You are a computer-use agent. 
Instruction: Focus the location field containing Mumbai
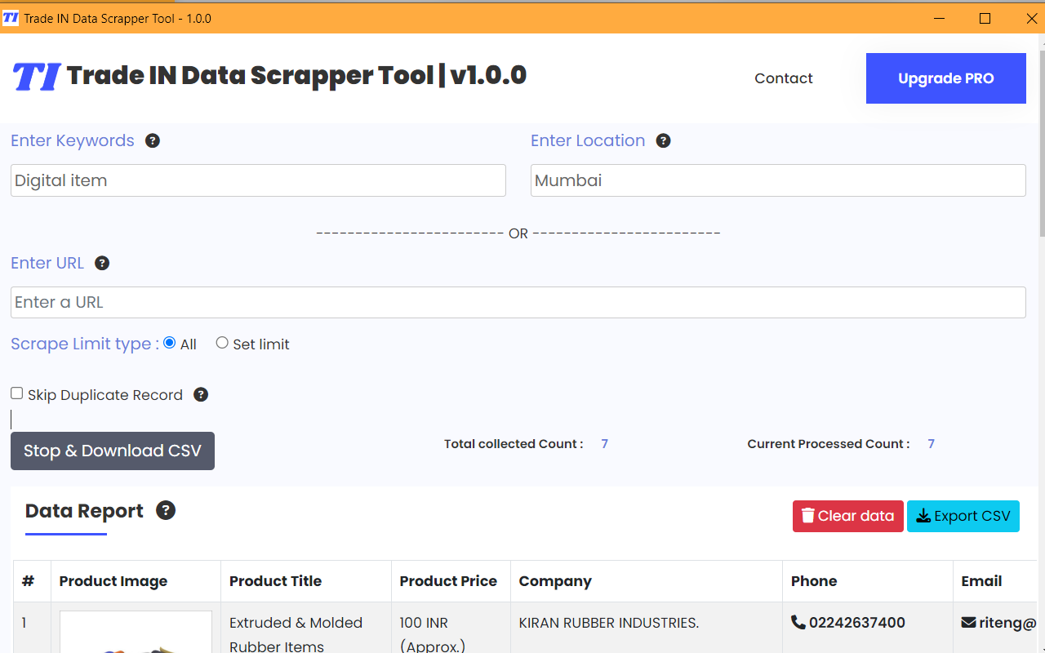[778, 180]
